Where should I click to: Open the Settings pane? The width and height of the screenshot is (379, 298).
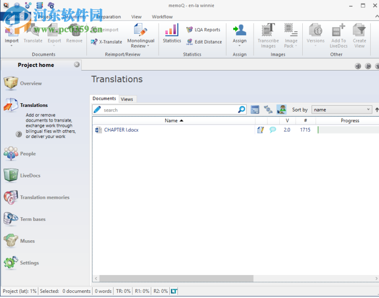click(x=21, y=263)
